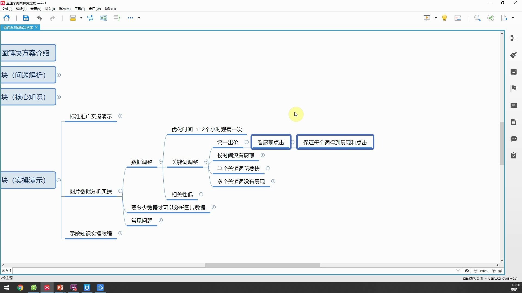Insert a Summary using the green brace icon
522x293 pixels.
[x=116, y=18]
